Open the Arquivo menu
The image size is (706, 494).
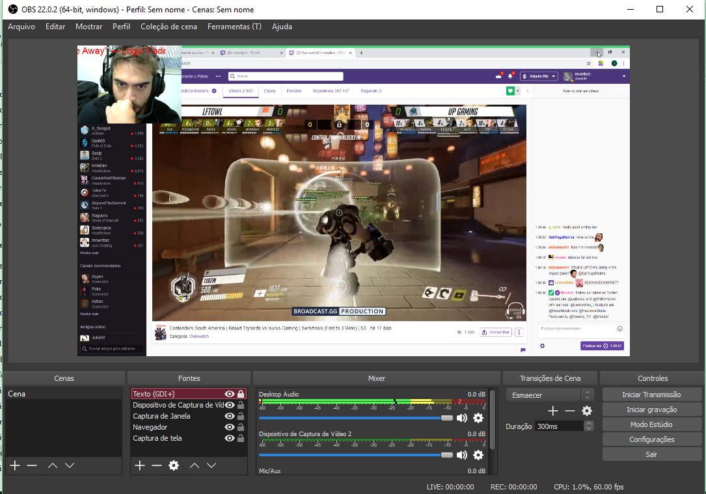click(21, 27)
